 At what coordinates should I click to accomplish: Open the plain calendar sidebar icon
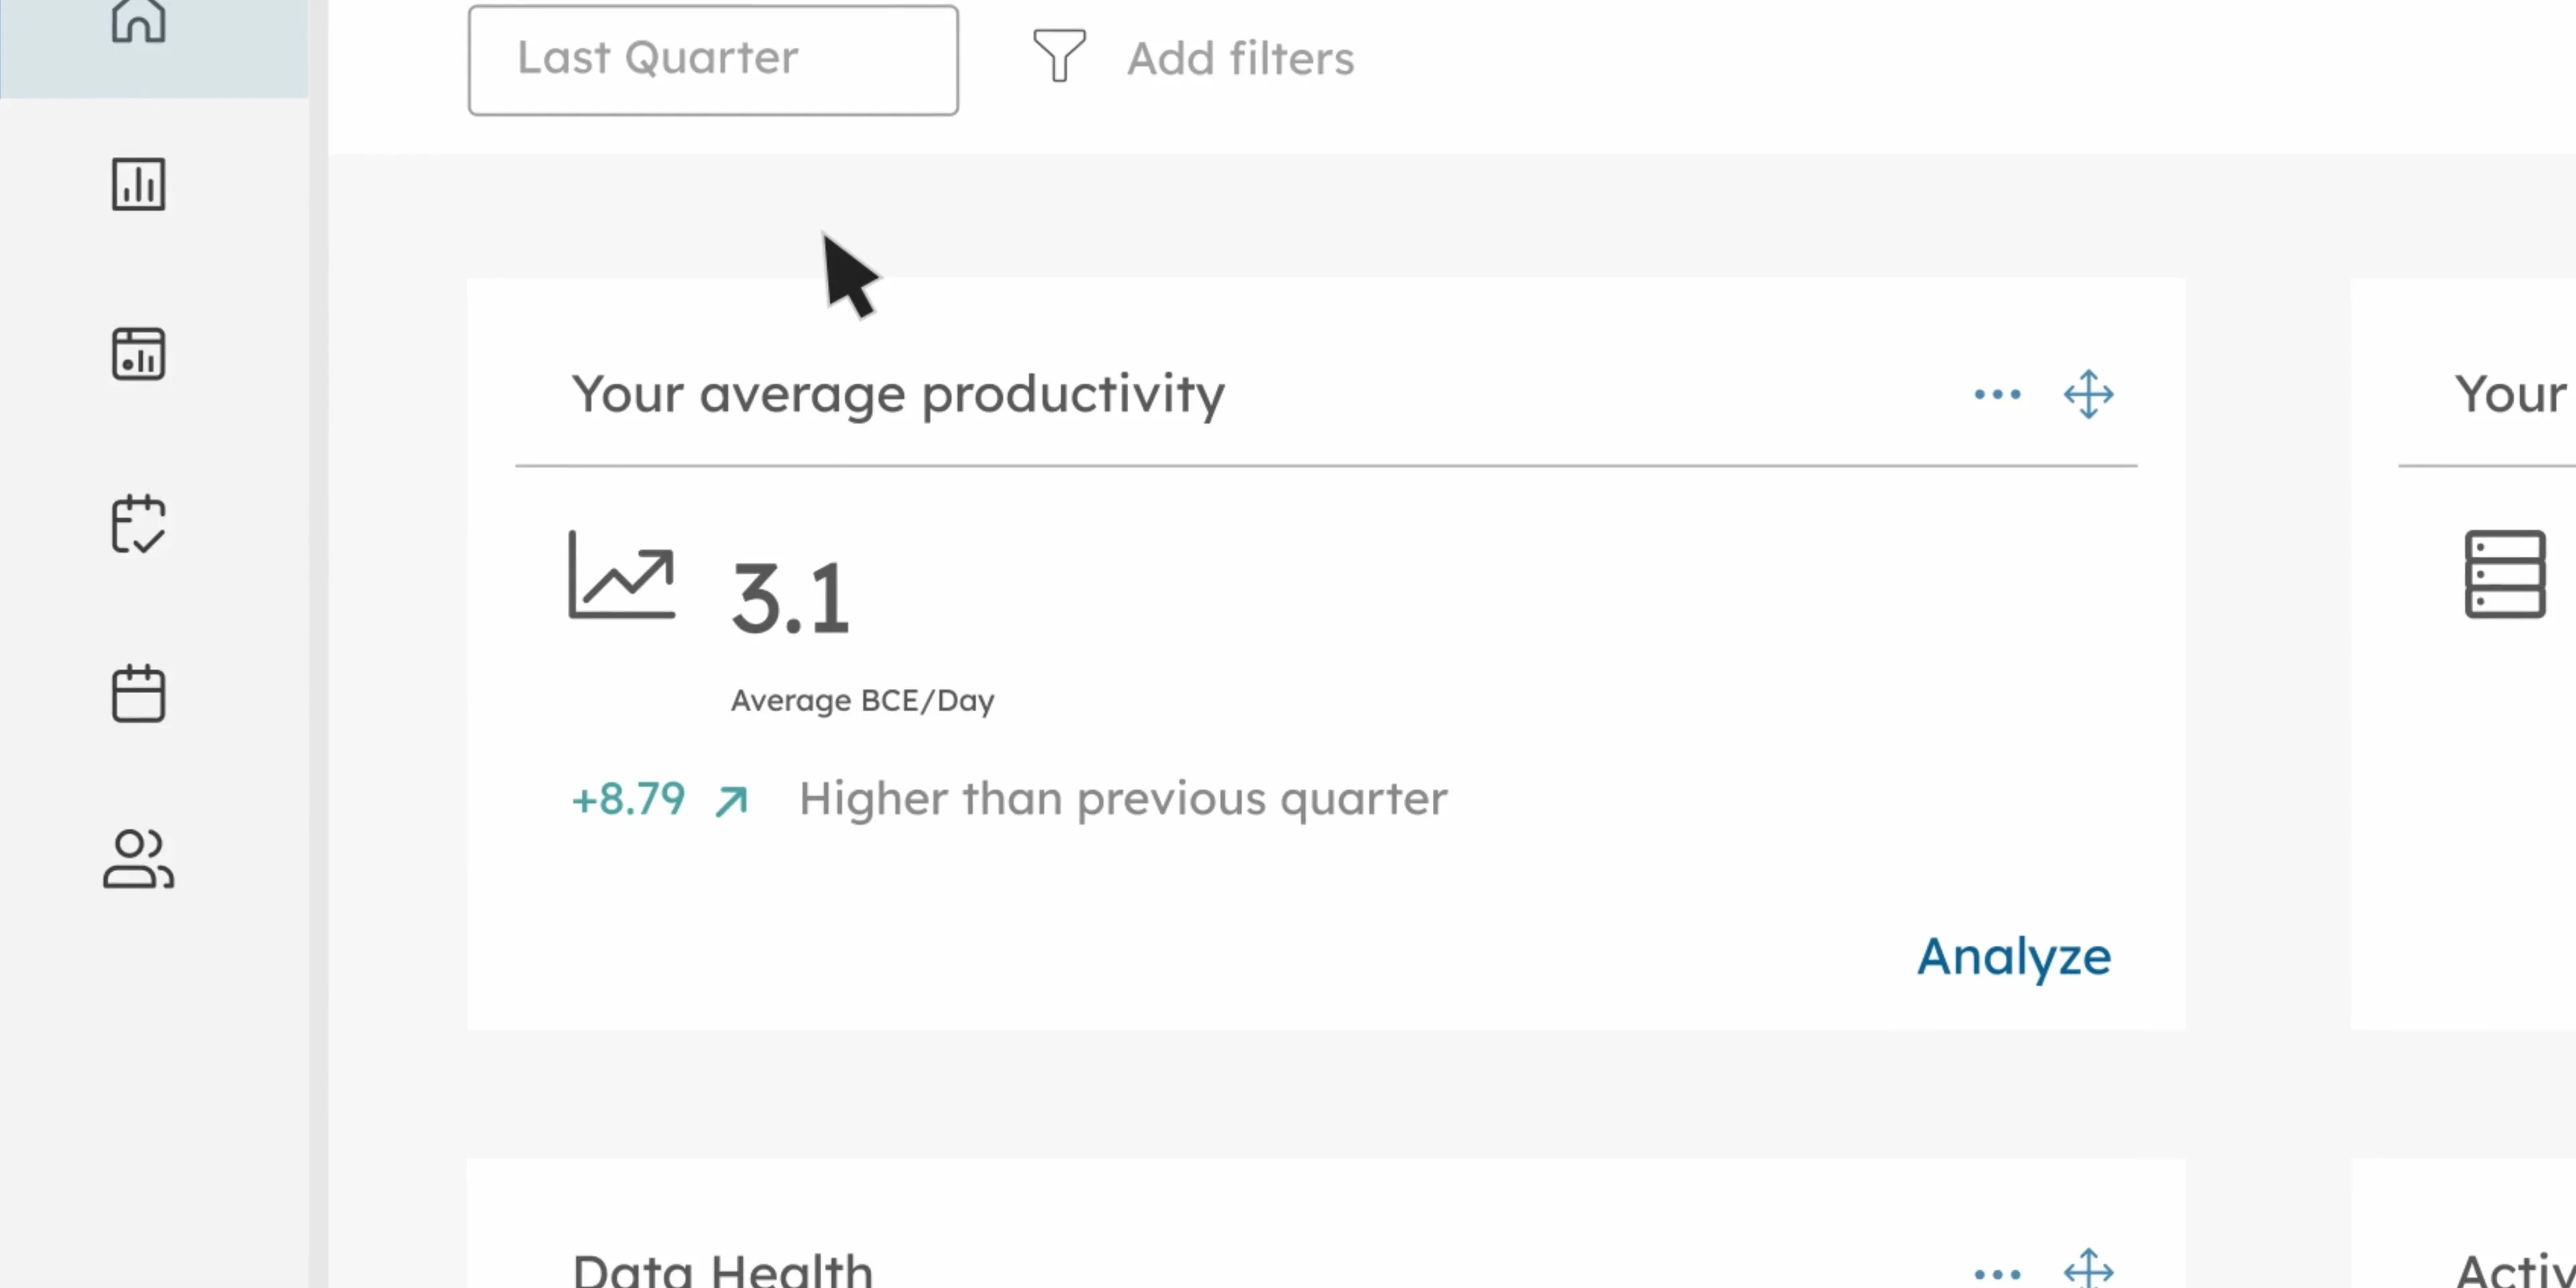(x=138, y=693)
